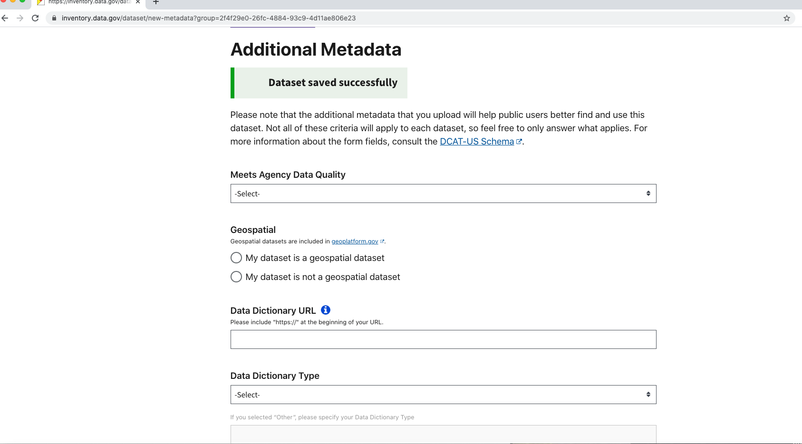Click the external-link icon beside DCAT-US Schema
802x444 pixels.
pos(519,142)
